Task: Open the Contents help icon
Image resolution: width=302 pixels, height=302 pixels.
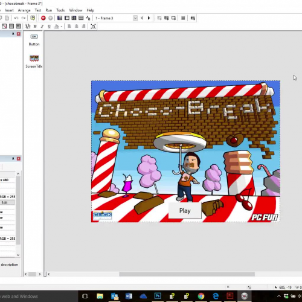Action: pyautogui.click(x=33, y=18)
